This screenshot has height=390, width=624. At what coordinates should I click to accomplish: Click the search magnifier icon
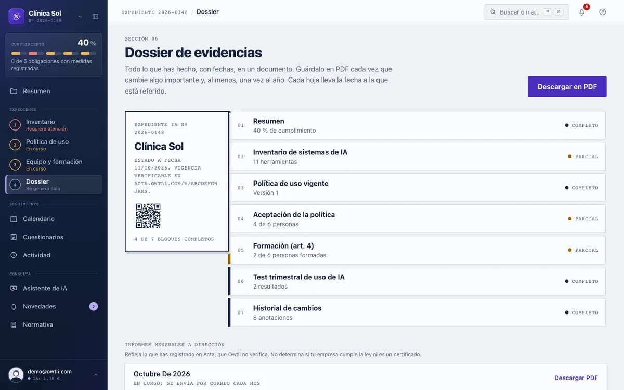point(493,12)
